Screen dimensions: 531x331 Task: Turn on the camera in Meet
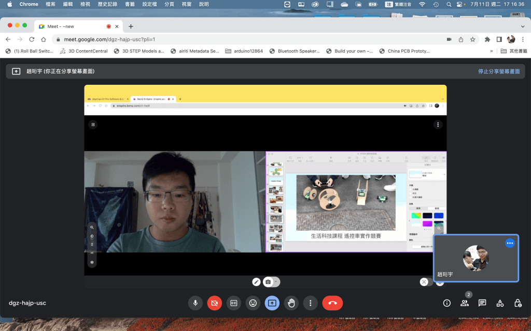click(x=215, y=303)
